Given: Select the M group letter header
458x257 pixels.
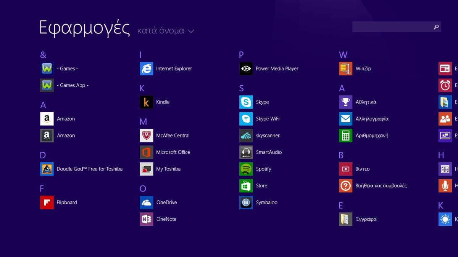Looking at the screenshot, I should click(143, 122).
